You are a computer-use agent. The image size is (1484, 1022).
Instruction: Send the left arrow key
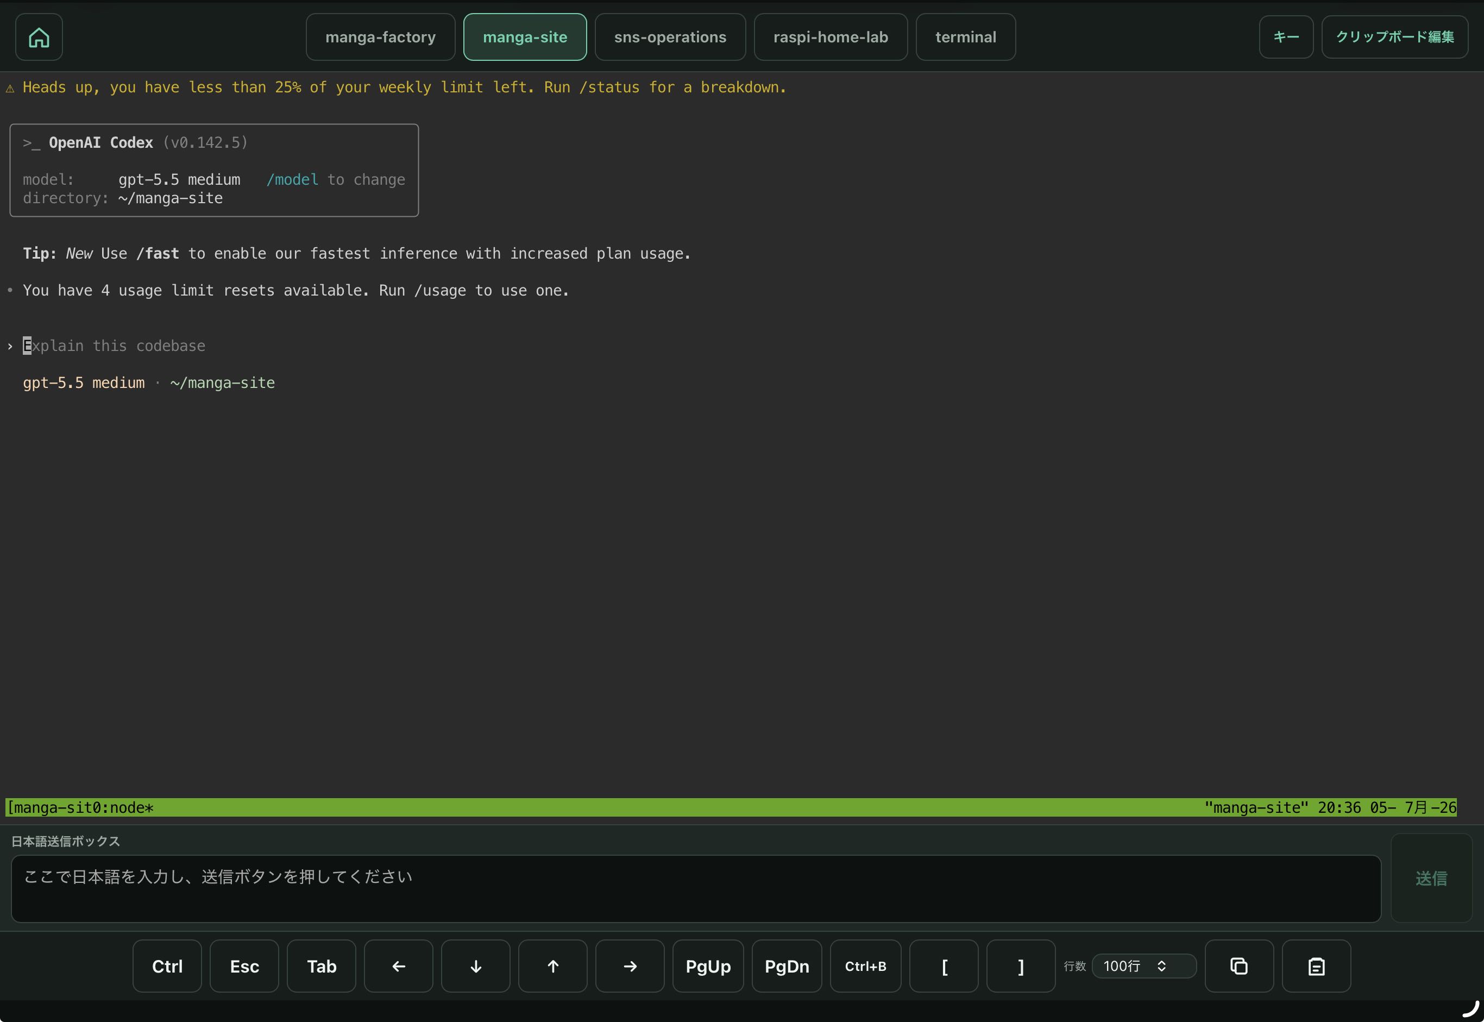(x=399, y=966)
